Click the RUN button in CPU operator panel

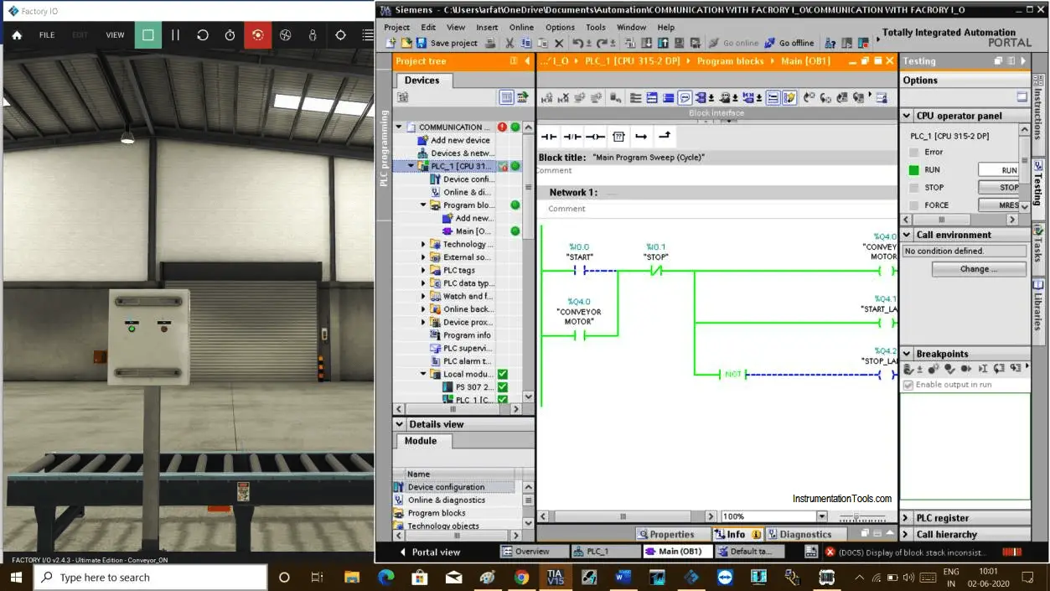point(999,170)
